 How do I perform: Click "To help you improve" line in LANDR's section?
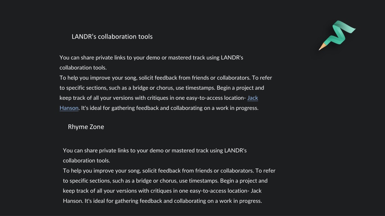166,78
